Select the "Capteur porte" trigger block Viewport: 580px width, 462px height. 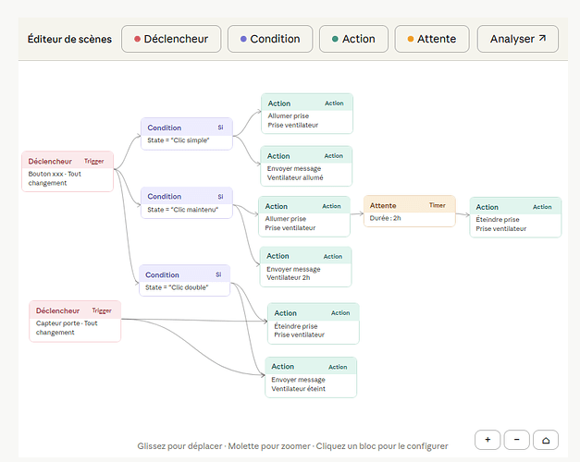[x=75, y=322]
